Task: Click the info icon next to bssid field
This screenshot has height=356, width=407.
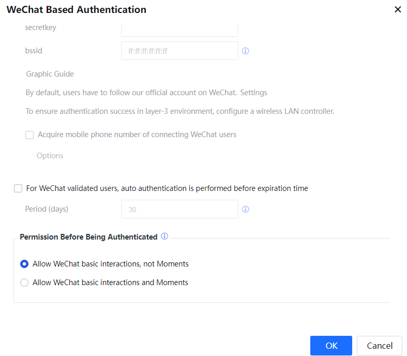Action: click(246, 51)
